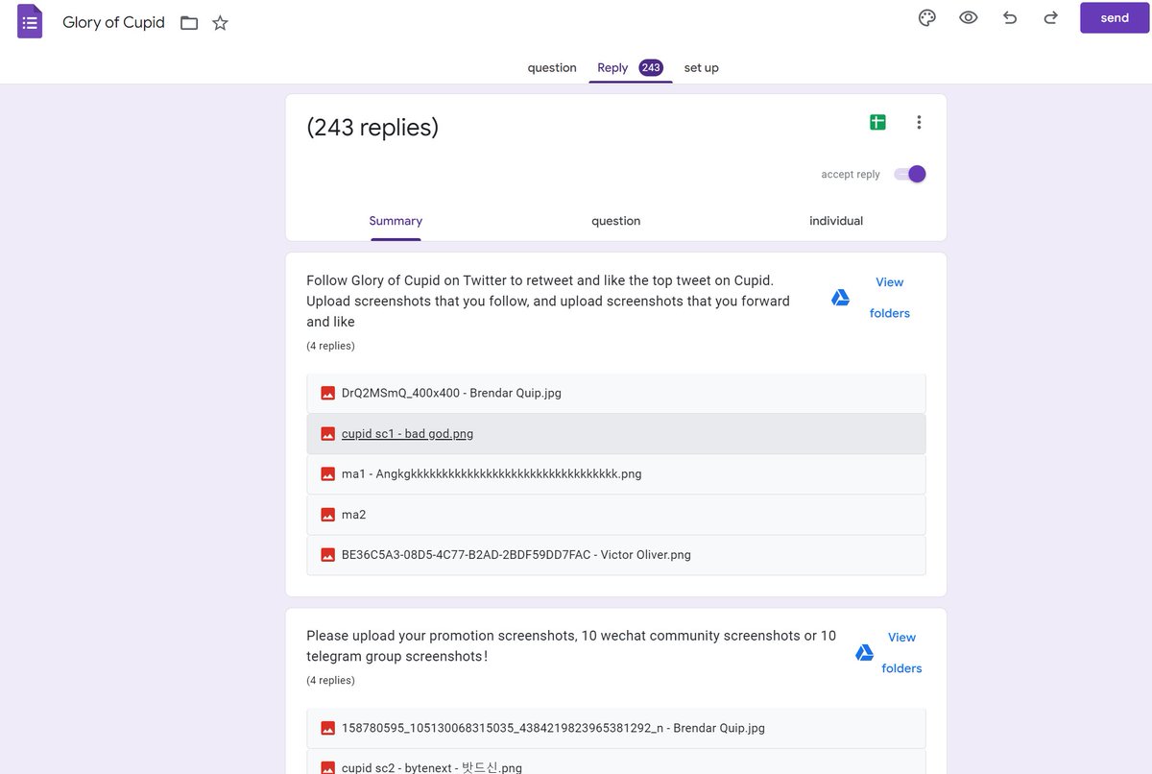Go to the set up tab

pyautogui.click(x=702, y=68)
